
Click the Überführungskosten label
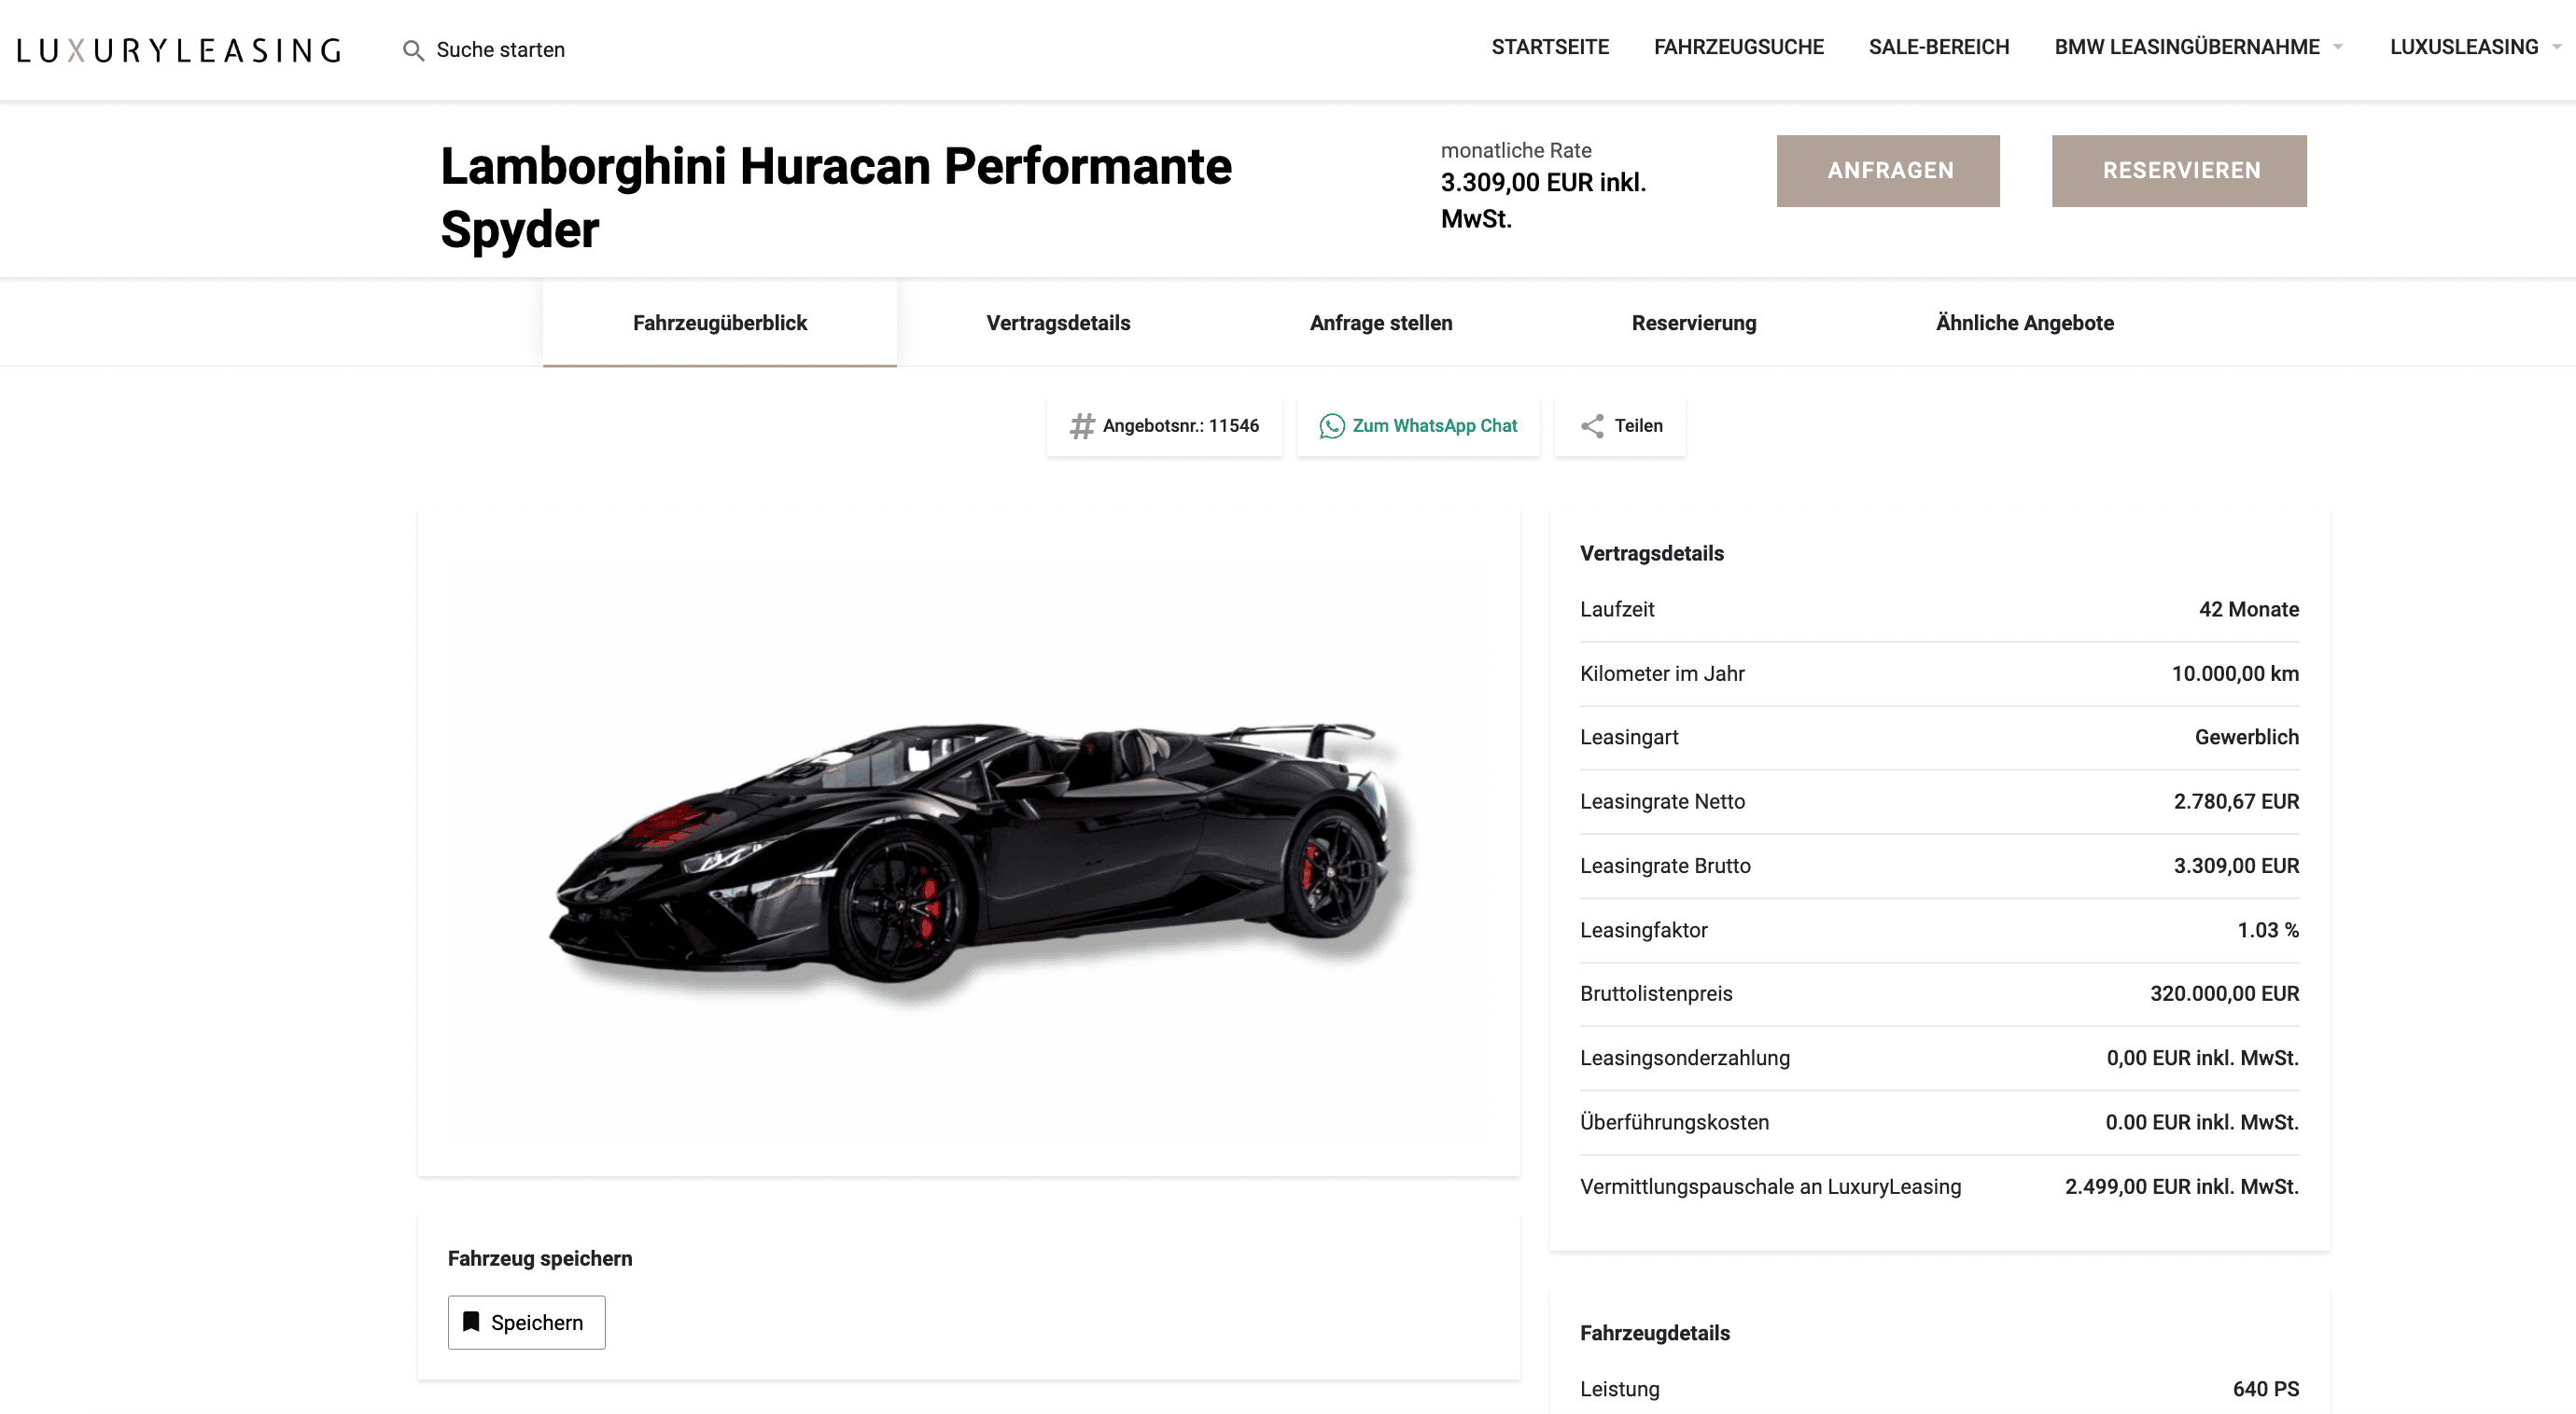(1675, 1123)
